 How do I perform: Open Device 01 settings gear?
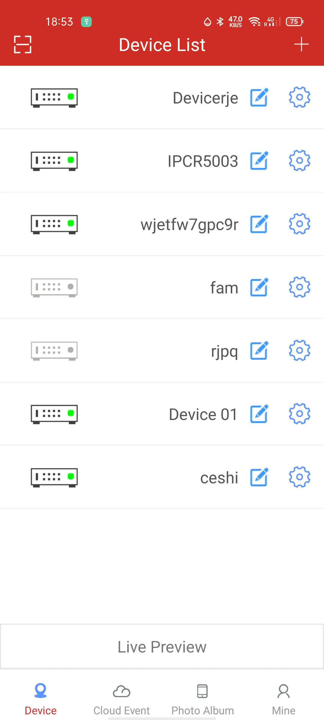[299, 414]
